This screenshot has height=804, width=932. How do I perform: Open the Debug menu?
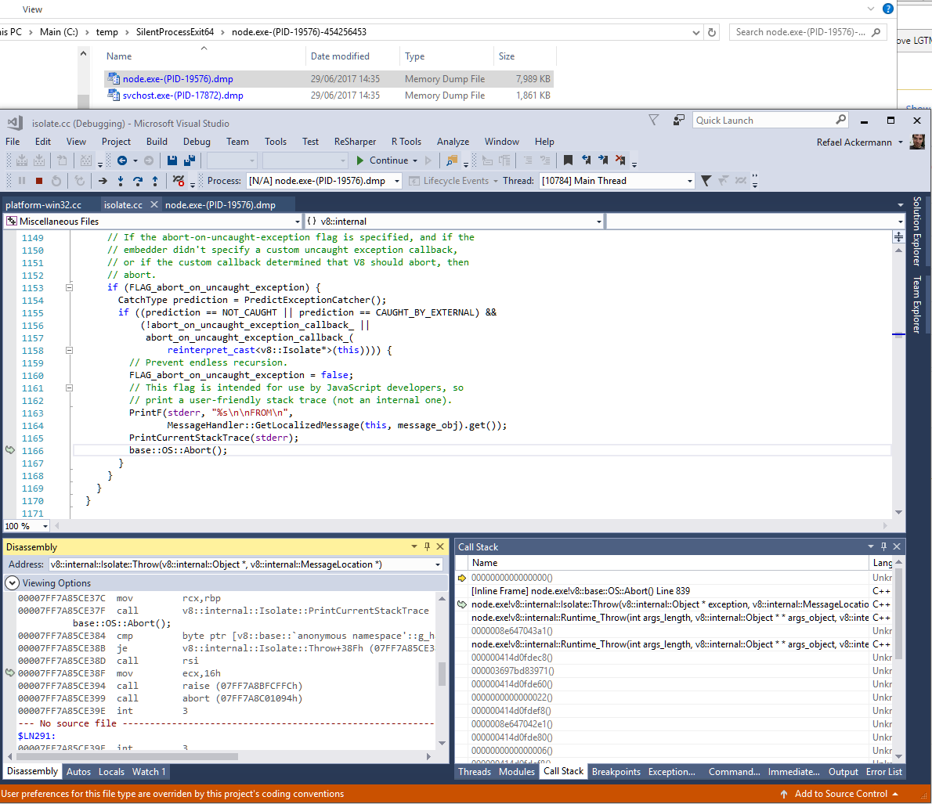click(x=197, y=142)
